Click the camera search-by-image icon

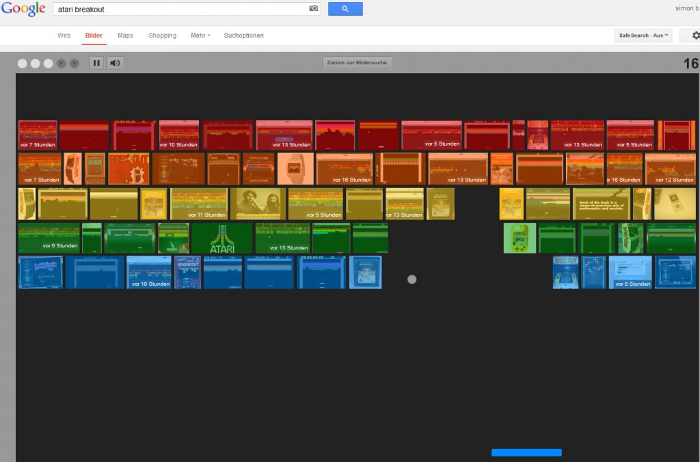click(x=314, y=9)
